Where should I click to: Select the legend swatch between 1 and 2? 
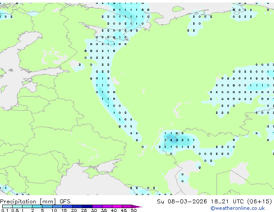click(x=27, y=206)
